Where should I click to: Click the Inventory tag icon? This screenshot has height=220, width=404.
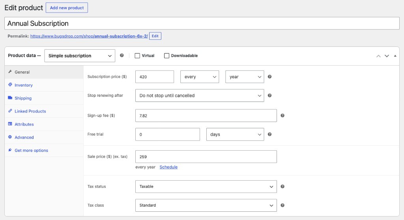point(10,85)
